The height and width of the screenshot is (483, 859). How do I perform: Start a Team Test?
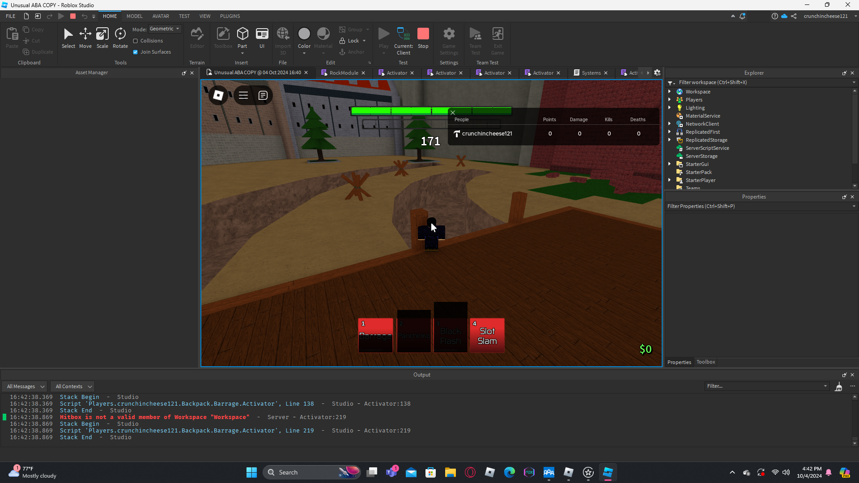point(475,41)
